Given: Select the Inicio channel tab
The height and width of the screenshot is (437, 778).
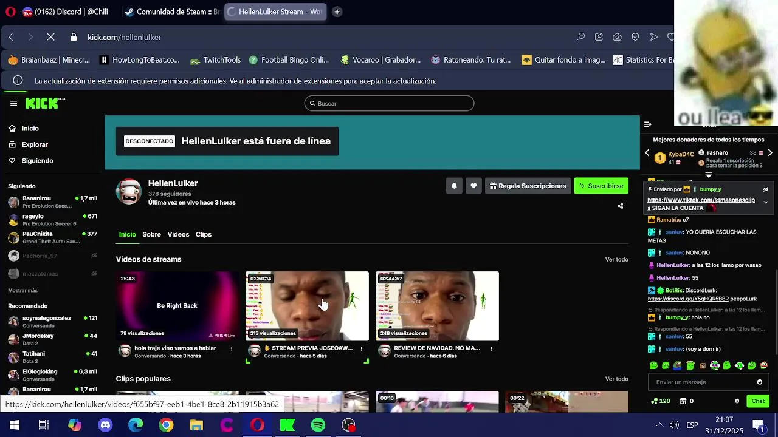Looking at the screenshot, I should (128, 234).
